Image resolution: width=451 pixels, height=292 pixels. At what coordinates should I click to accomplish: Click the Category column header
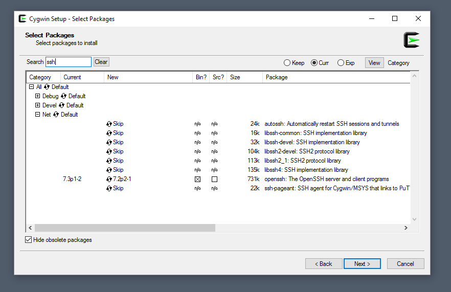pos(43,77)
